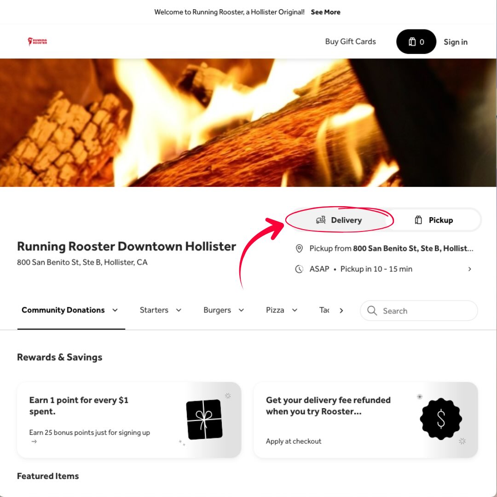Click the search magnifier icon
Viewport: 497px width, 497px height.
(x=372, y=311)
